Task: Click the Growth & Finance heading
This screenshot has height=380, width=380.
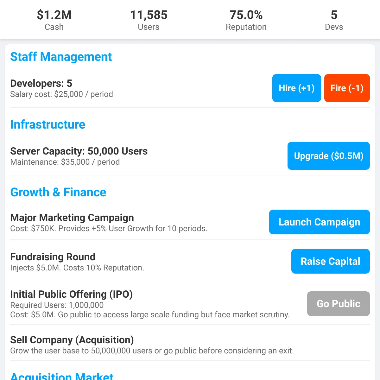Action: (58, 192)
